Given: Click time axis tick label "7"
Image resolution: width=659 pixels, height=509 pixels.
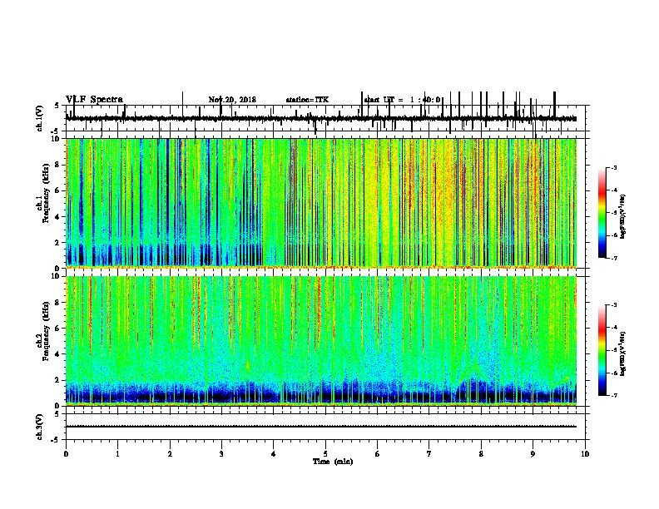Looking at the screenshot, I should pos(429,454).
